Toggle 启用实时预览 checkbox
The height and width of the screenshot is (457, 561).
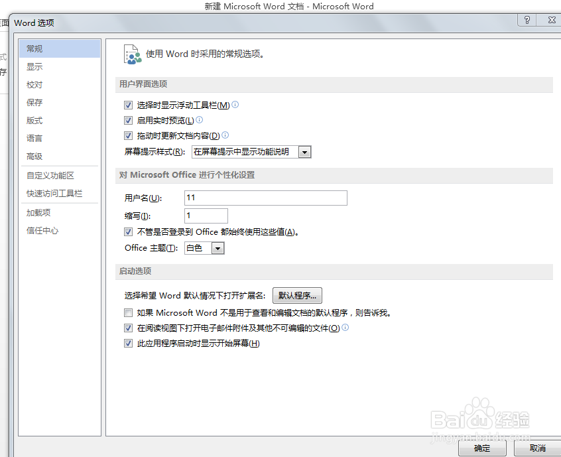pyautogui.click(x=128, y=121)
